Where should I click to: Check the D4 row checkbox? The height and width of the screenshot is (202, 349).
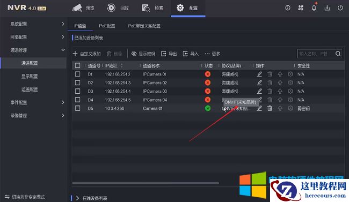pos(77,100)
